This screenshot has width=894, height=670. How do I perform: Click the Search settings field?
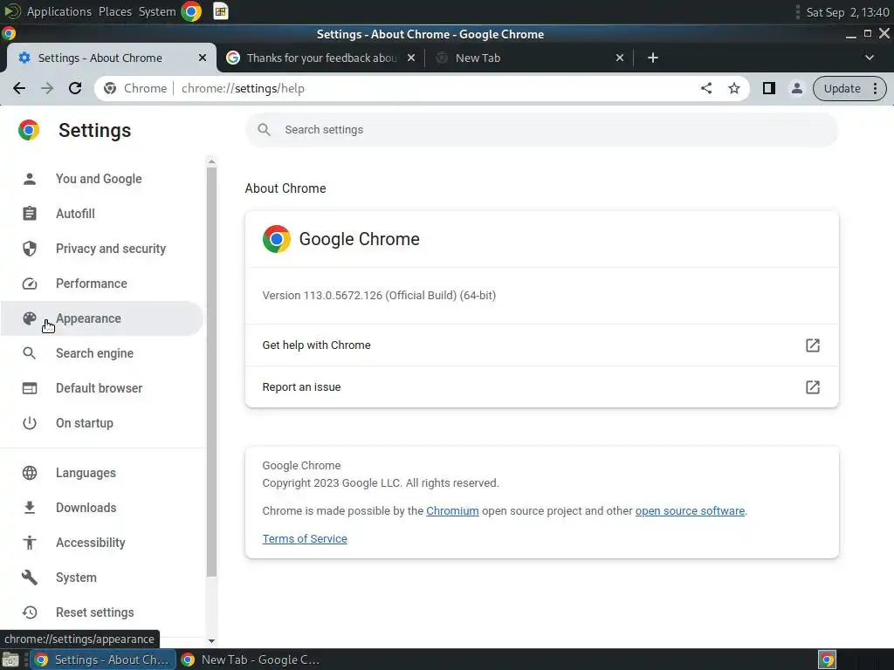click(x=541, y=130)
